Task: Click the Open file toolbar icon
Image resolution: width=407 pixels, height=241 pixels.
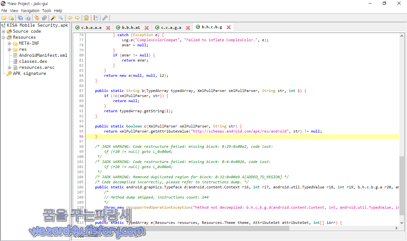Action: [4, 18]
